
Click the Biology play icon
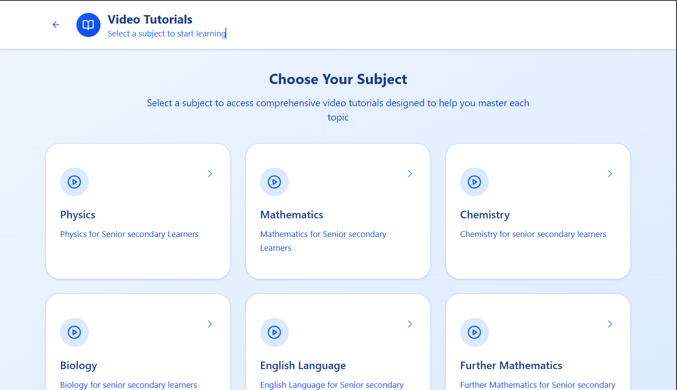[74, 332]
